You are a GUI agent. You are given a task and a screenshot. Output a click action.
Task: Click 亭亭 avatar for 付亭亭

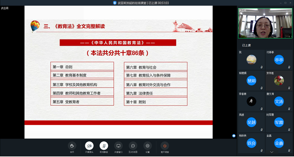pyautogui.click(x=279, y=60)
